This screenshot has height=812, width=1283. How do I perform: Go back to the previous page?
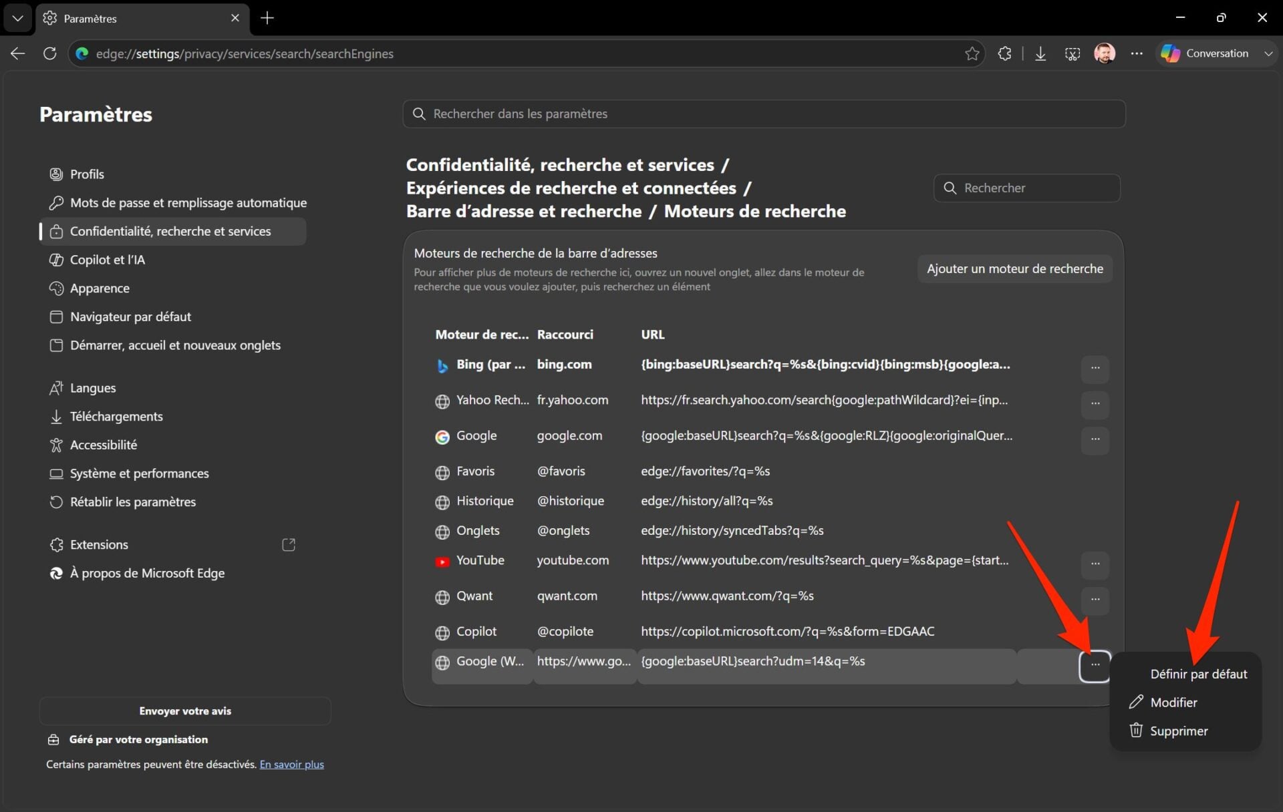[18, 53]
